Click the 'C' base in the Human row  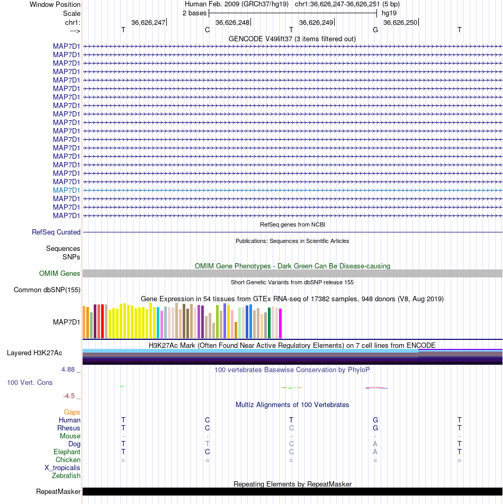[208, 420]
